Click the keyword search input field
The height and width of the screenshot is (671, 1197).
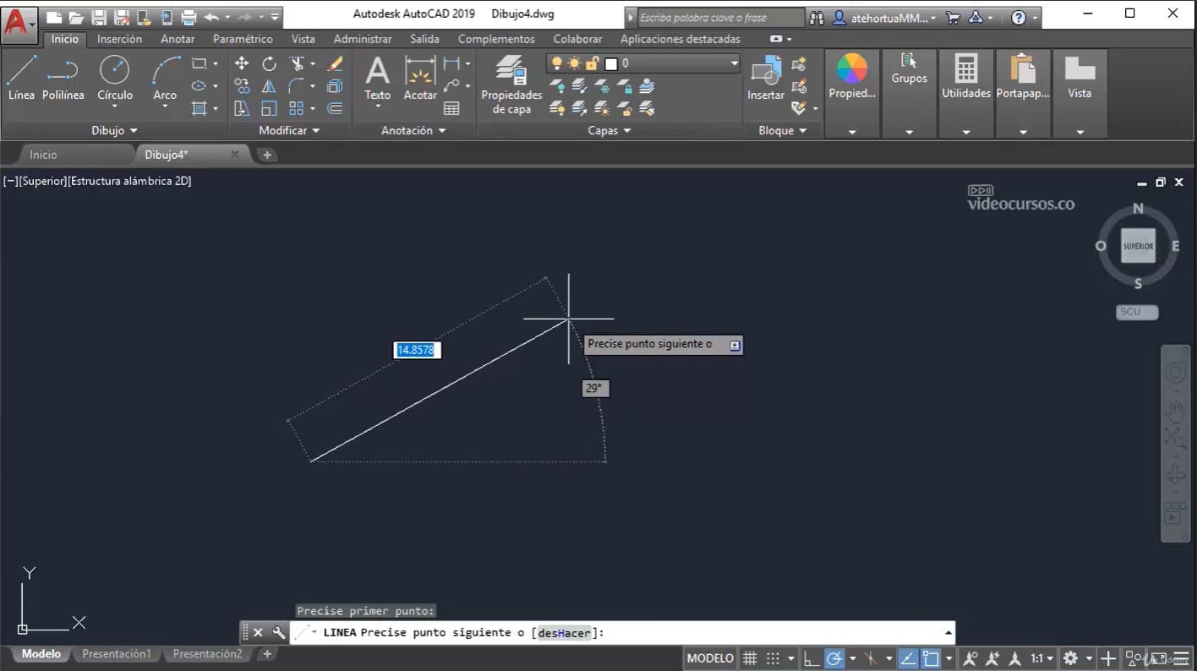pyautogui.click(x=719, y=18)
